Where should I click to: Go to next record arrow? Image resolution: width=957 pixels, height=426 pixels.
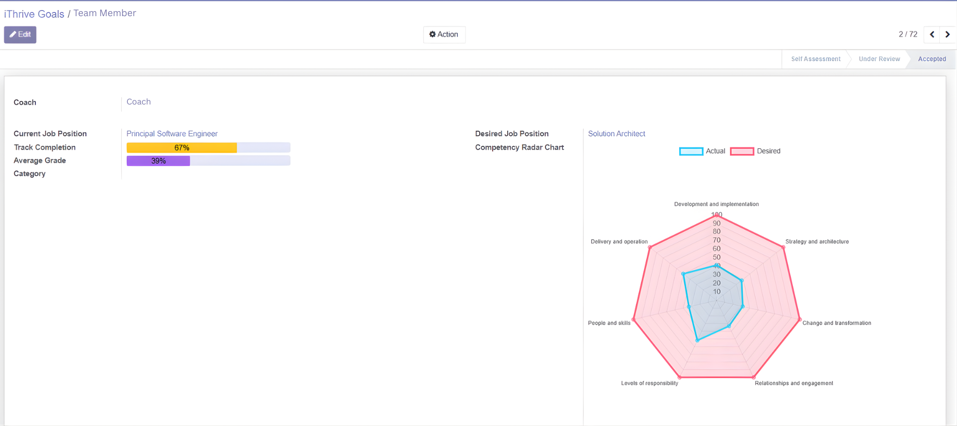pyautogui.click(x=947, y=35)
